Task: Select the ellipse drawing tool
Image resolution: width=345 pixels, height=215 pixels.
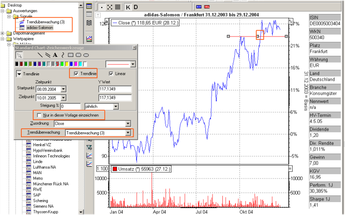Action: tap(86, 55)
